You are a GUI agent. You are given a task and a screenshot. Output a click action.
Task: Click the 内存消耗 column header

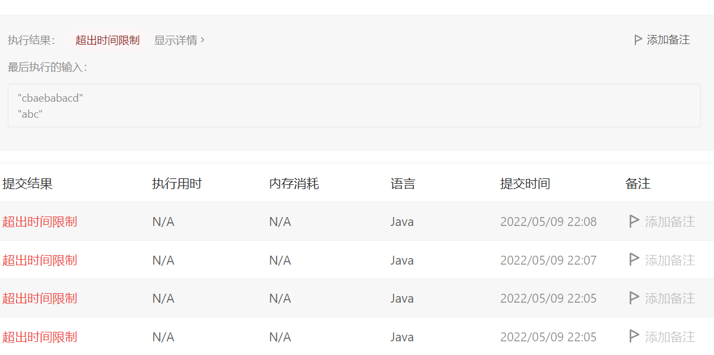point(294,184)
